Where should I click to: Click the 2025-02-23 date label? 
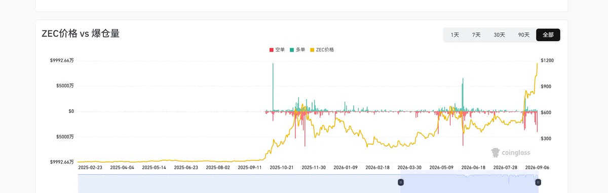pyautogui.click(x=90, y=167)
